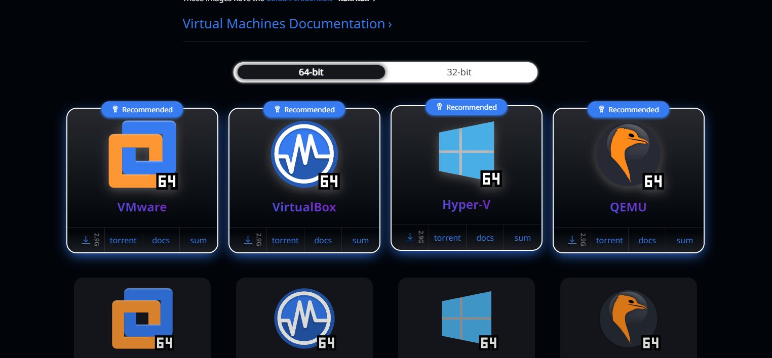Select the download arrow for the Hyper-V image
The width and height of the screenshot is (772, 358).
pyautogui.click(x=410, y=238)
